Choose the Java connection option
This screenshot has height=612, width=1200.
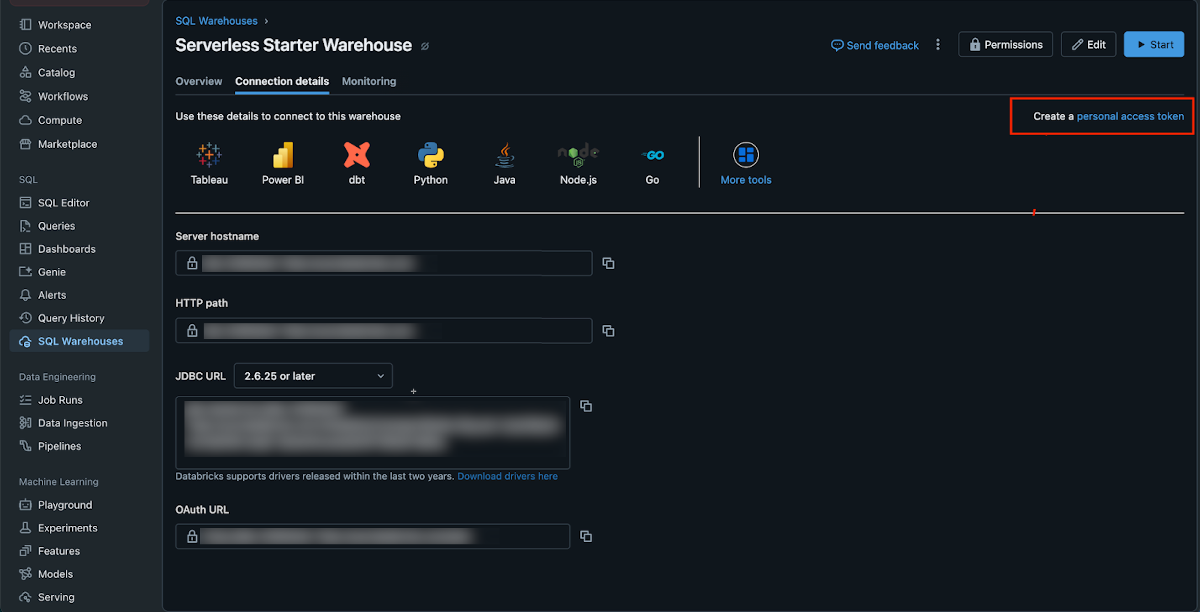click(x=505, y=163)
